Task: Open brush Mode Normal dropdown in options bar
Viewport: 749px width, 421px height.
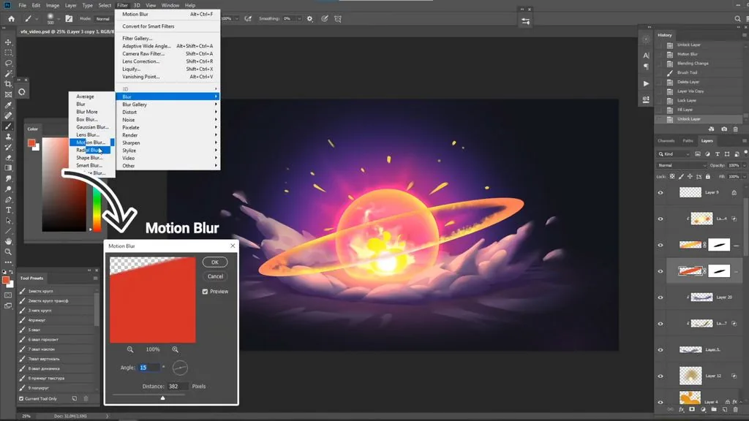Action: click(x=104, y=18)
